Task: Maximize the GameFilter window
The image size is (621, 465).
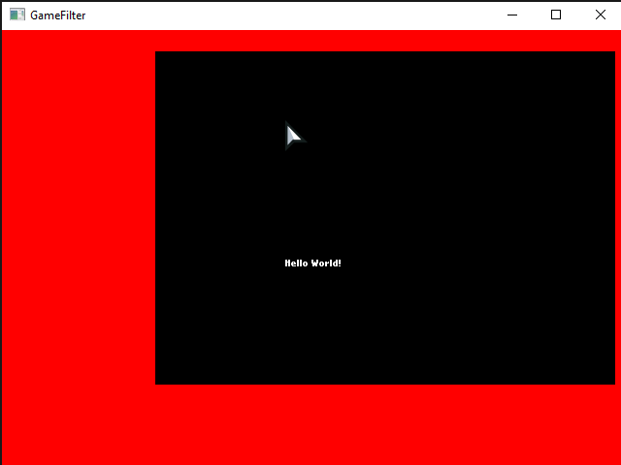Action: pyautogui.click(x=556, y=15)
